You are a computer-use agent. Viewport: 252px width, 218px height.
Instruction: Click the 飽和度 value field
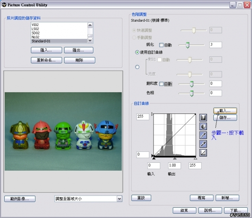[216, 84]
